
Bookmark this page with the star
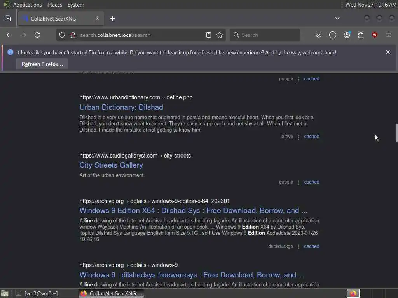220,35
